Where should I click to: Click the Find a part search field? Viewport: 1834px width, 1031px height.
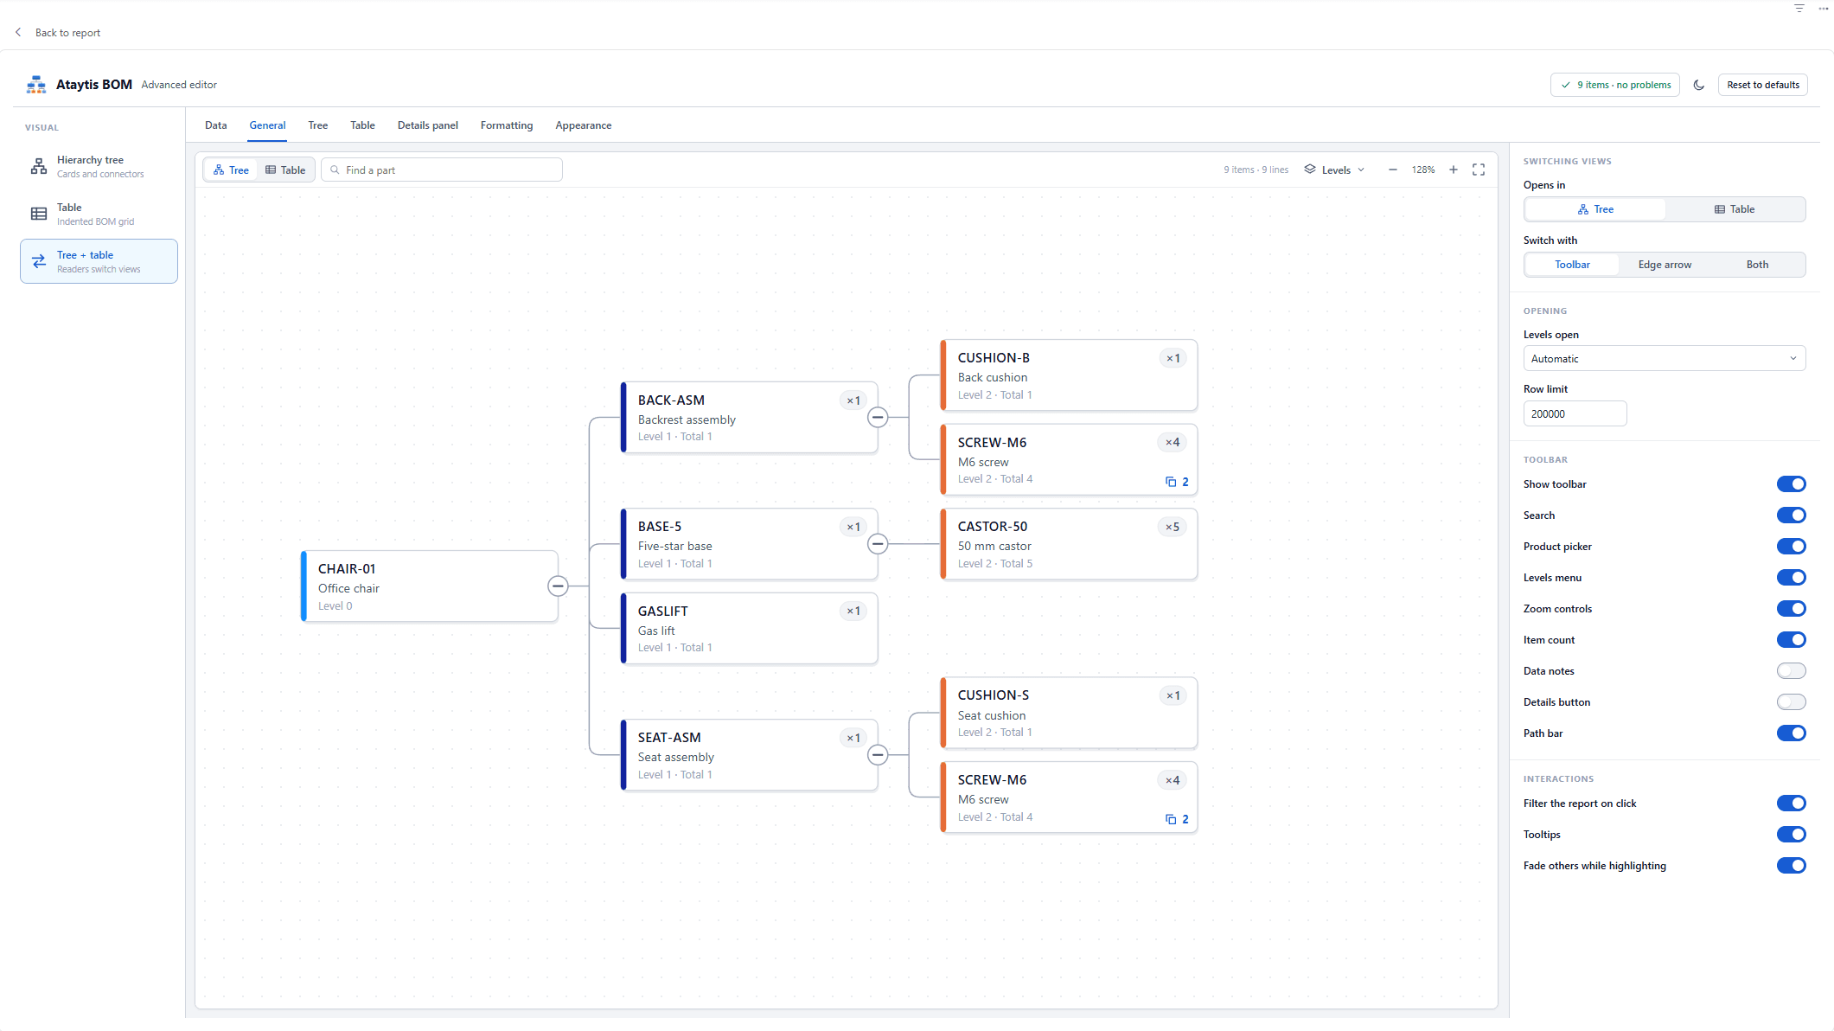[x=442, y=170]
